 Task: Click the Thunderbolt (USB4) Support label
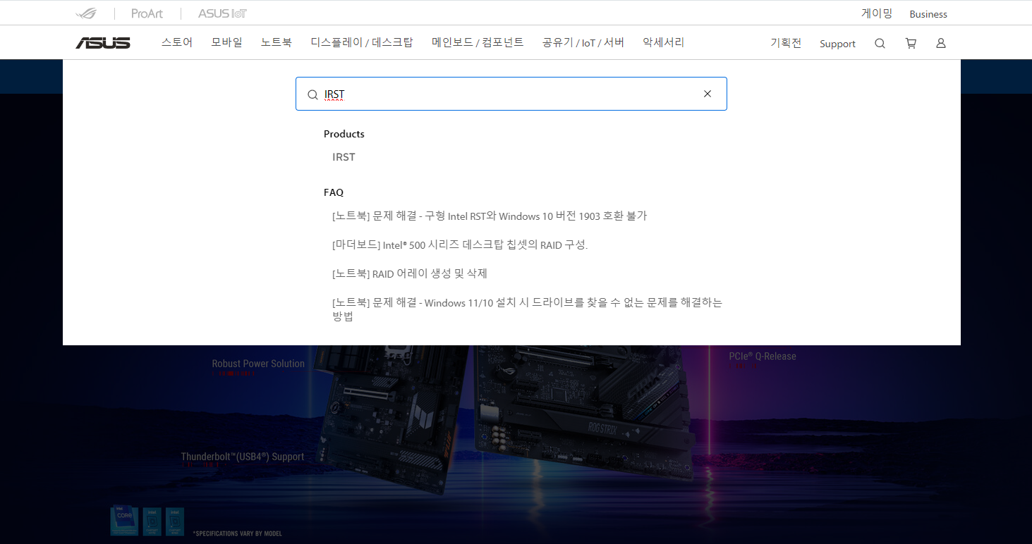click(243, 457)
